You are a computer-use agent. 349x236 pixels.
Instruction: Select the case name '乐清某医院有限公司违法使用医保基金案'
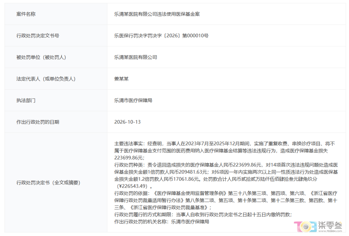click(x=157, y=14)
